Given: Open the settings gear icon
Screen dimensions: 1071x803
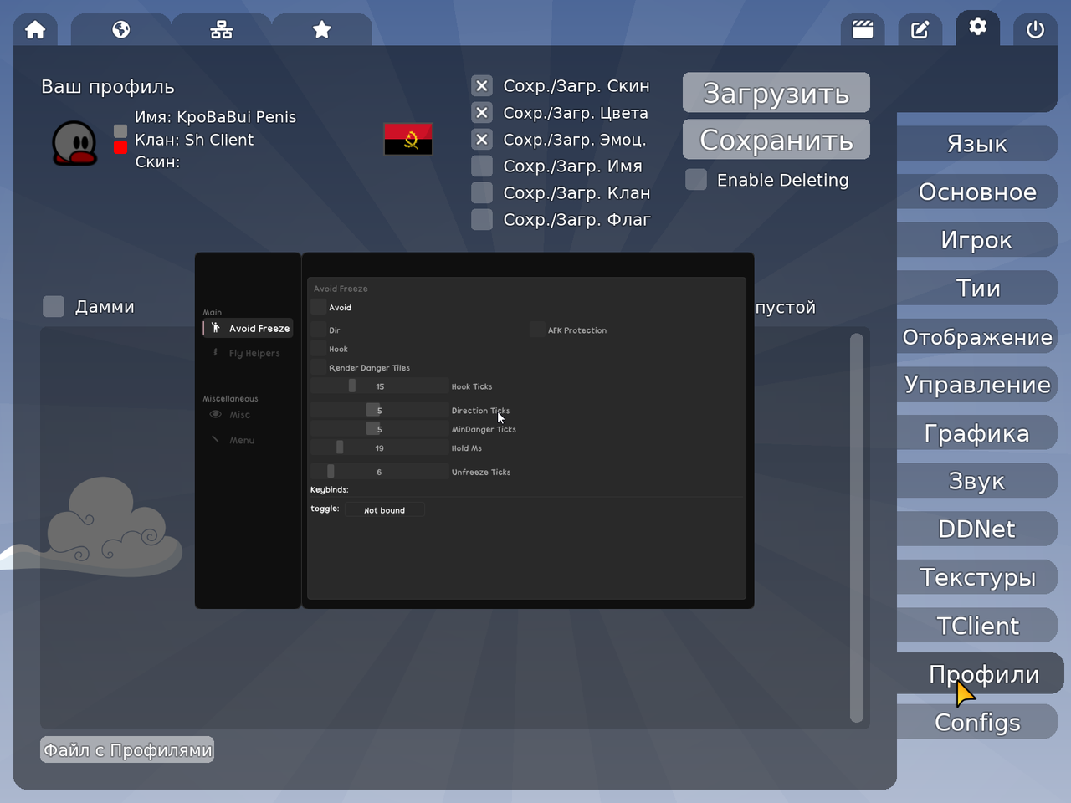Looking at the screenshot, I should click(977, 27).
